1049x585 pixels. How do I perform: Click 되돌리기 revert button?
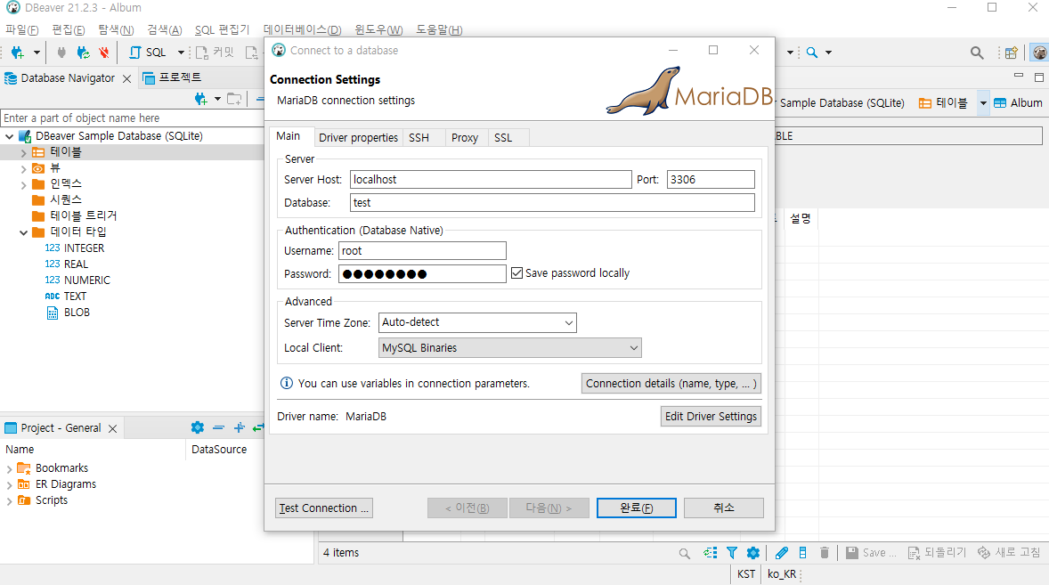coord(937,553)
